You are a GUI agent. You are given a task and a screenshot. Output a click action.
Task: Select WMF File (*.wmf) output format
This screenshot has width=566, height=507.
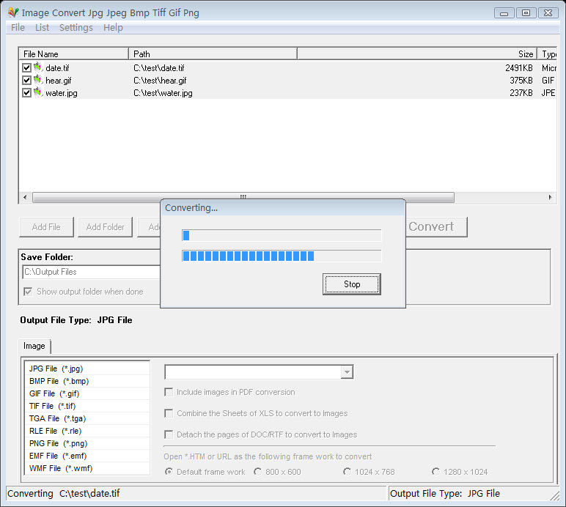pos(87,468)
